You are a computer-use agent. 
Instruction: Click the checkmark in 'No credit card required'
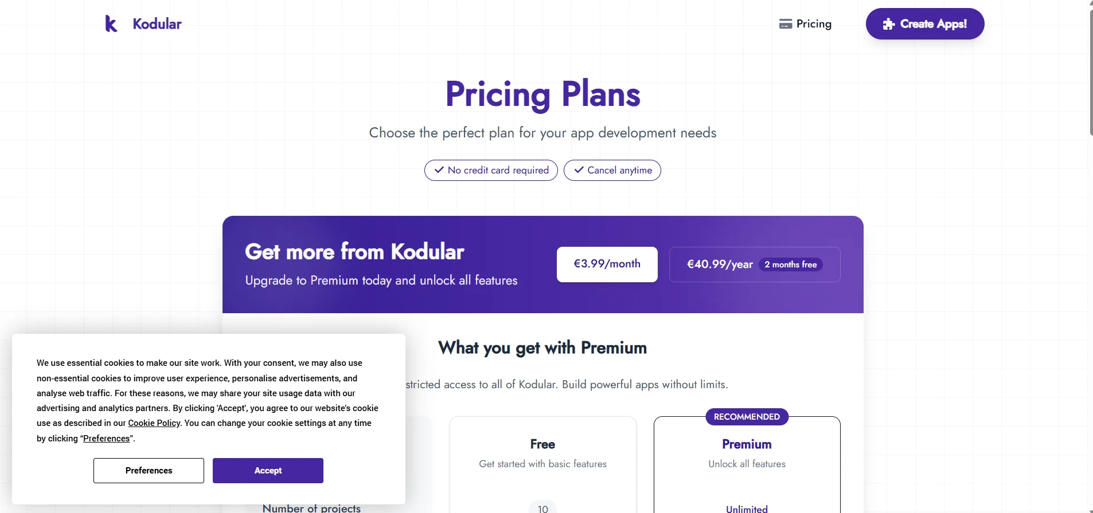click(438, 170)
